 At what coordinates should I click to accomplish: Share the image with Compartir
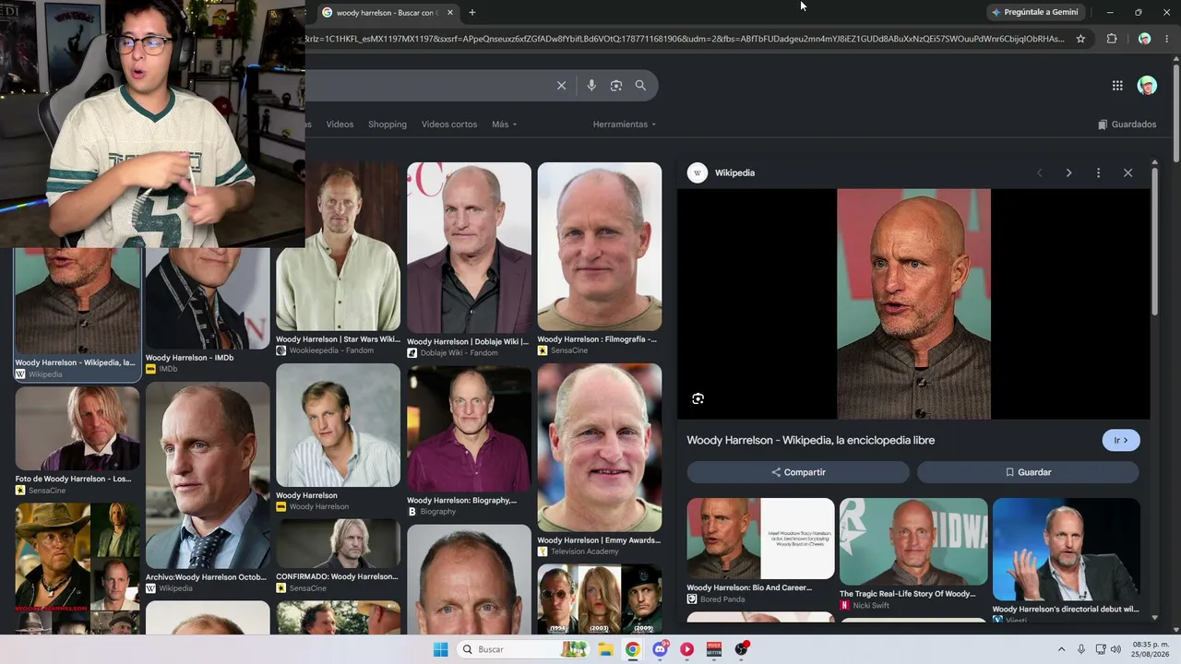(798, 472)
